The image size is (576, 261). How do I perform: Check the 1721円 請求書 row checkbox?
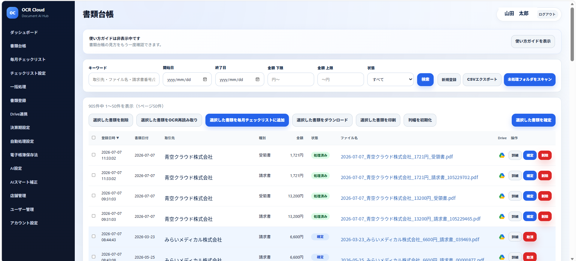94,175
